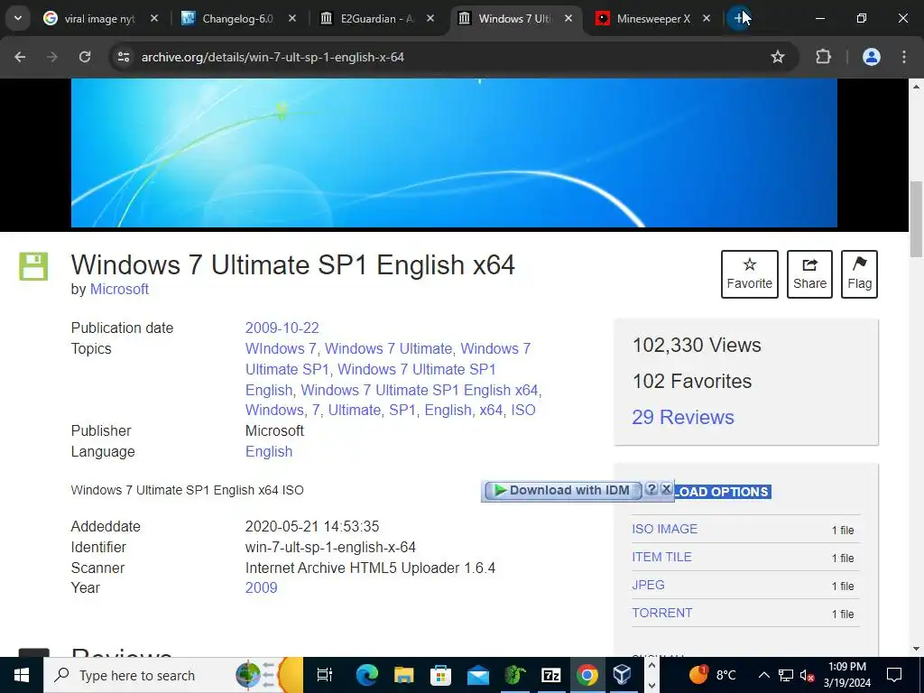This screenshot has height=693, width=924.
Task: Select the Windows 7 Ultimate tab
Action: [515, 19]
